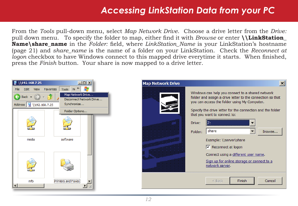
Task: Open the media shared folder icon
Action: (31, 123)
